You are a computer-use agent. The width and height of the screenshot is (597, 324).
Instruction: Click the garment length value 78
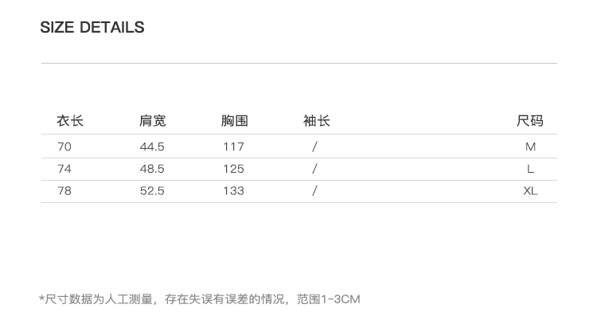tap(64, 191)
